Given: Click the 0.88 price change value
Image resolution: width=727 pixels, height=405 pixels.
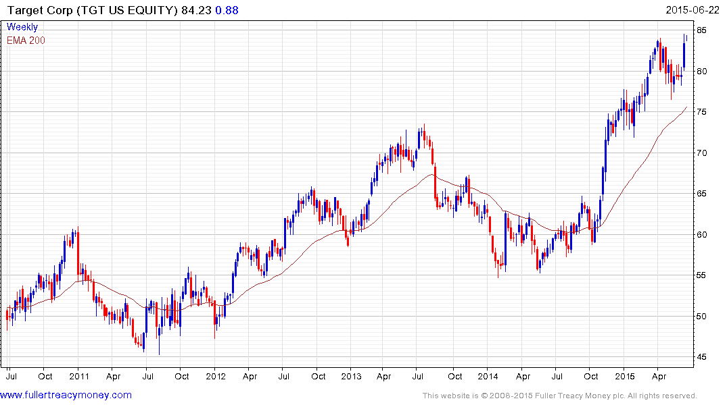Looking at the screenshot, I should coord(227,10).
